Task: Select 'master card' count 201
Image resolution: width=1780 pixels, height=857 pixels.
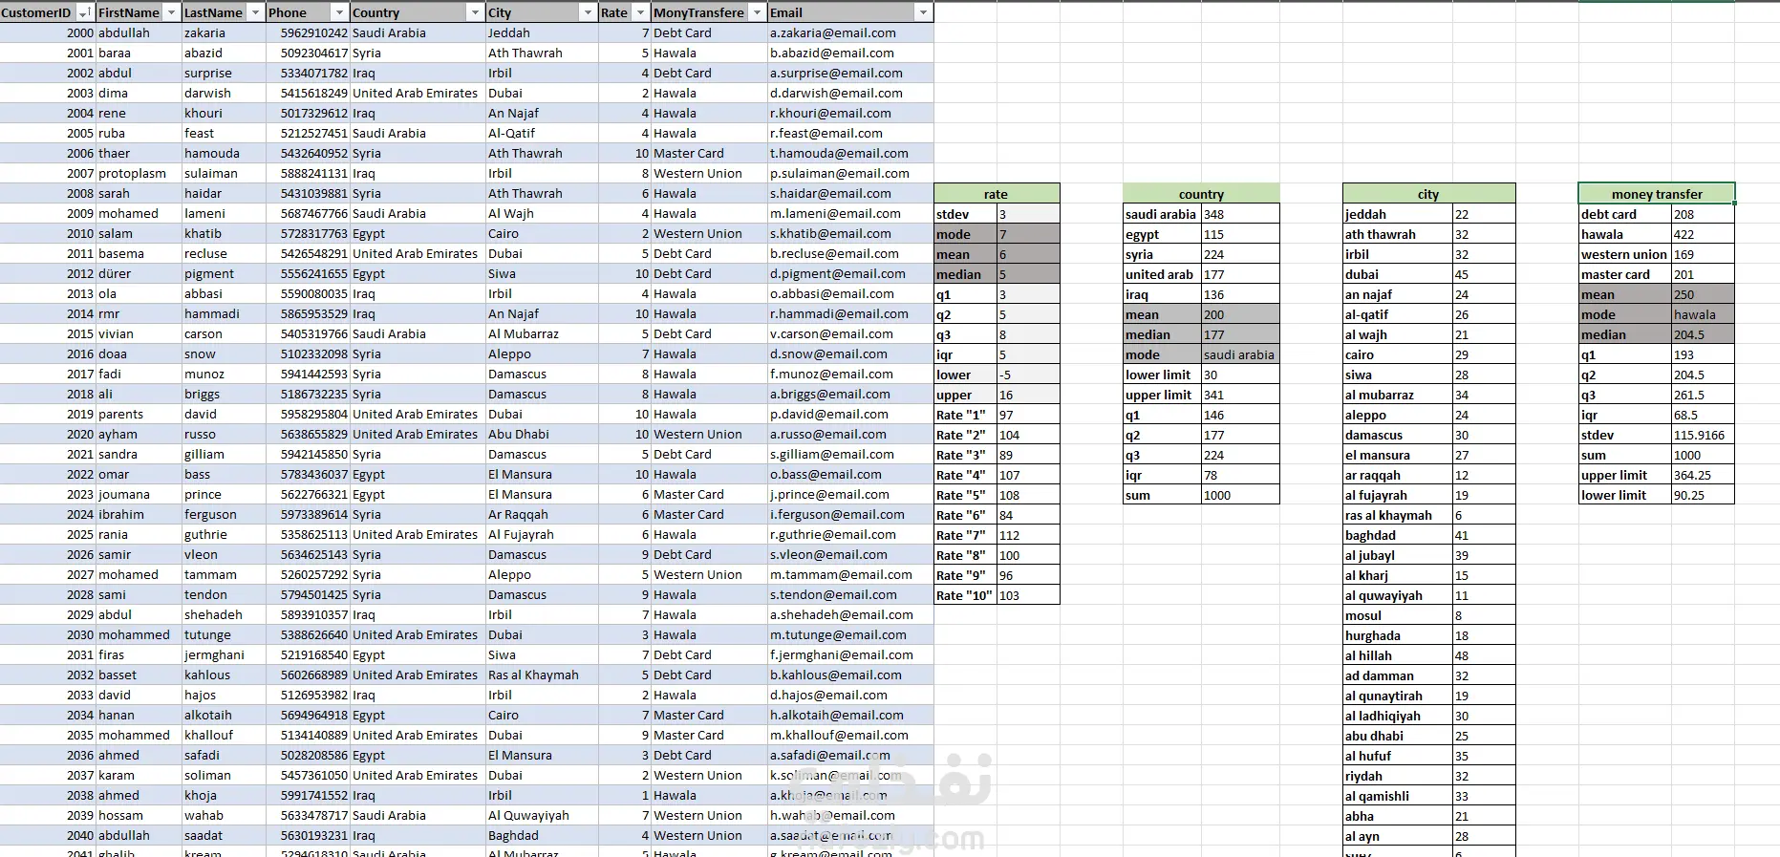Action: pos(1703,274)
